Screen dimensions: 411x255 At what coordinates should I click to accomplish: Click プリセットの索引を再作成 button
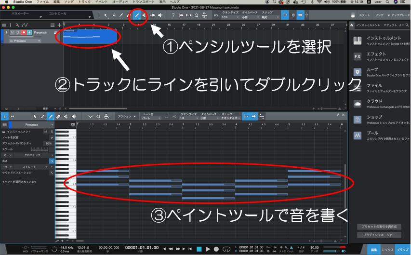(x=379, y=227)
